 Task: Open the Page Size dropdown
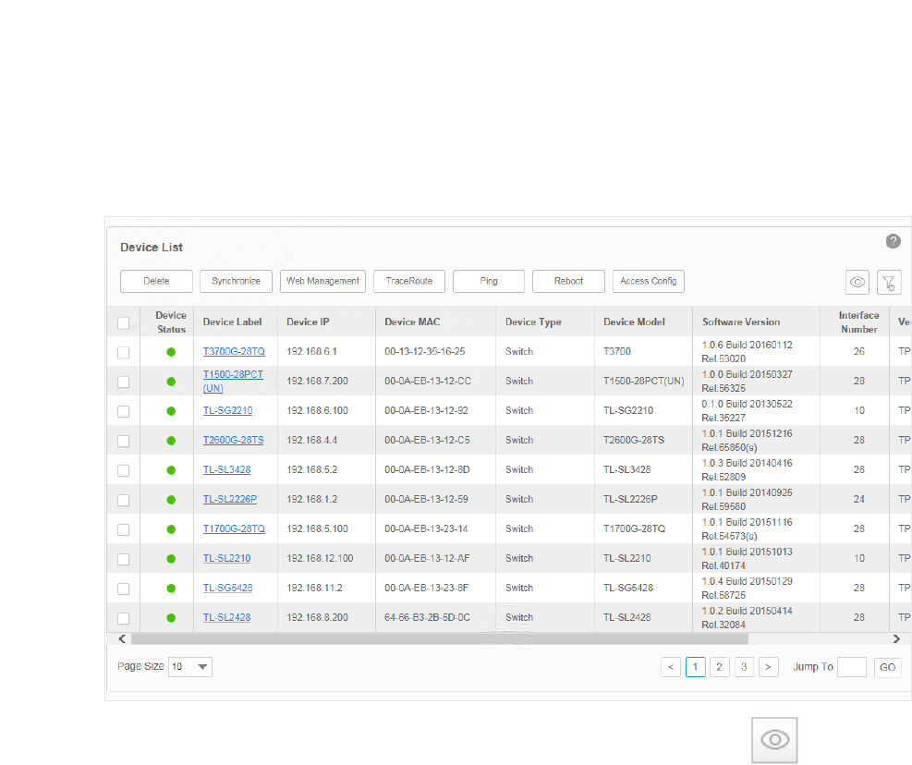190,667
